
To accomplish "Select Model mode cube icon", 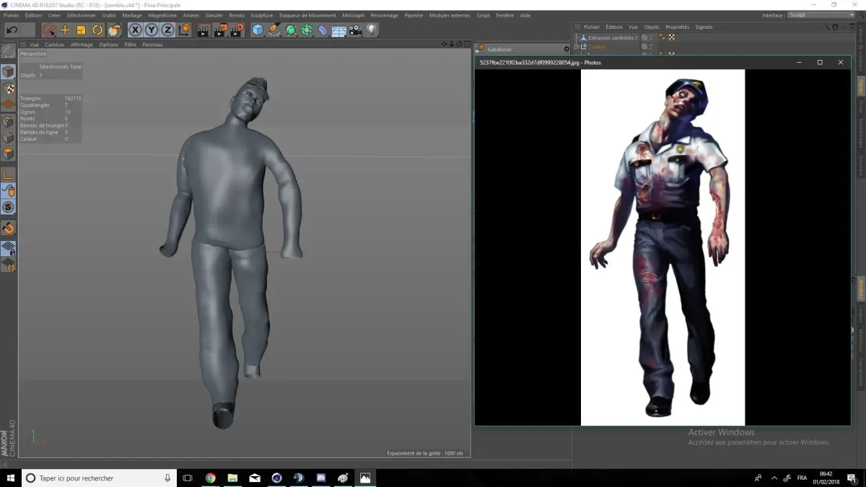I will [8, 72].
